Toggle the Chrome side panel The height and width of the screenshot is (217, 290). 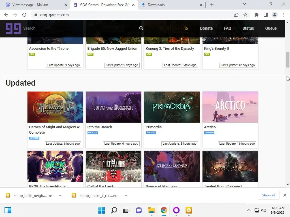(x=266, y=15)
